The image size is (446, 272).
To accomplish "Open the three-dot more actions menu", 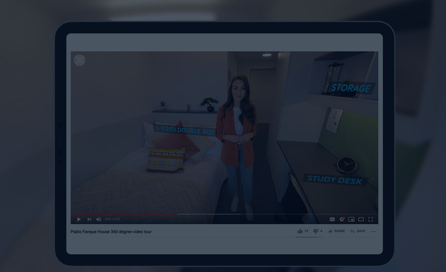I will point(373,231).
